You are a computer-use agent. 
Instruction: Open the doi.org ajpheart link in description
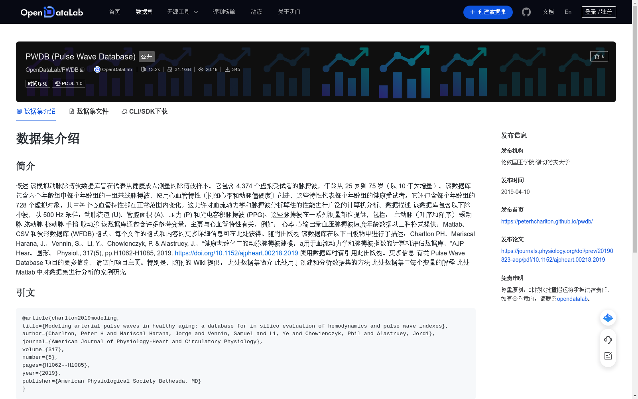[236, 253]
